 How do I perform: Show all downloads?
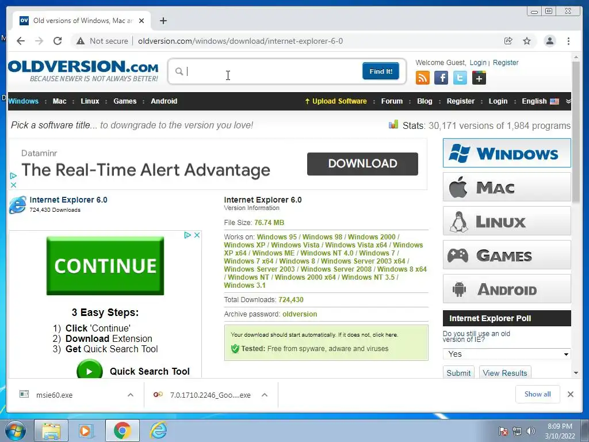pyautogui.click(x=538, y=394)
